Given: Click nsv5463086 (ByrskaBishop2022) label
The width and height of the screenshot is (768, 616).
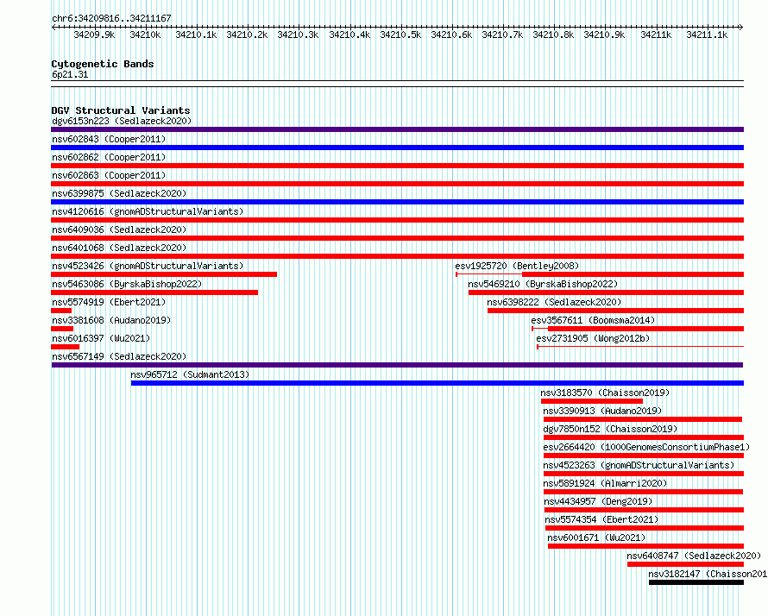Looking at the screenshot, I should (127, 284).
